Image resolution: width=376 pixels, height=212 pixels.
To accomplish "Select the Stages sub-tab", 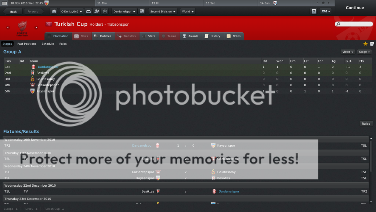I will click(7, 44).
